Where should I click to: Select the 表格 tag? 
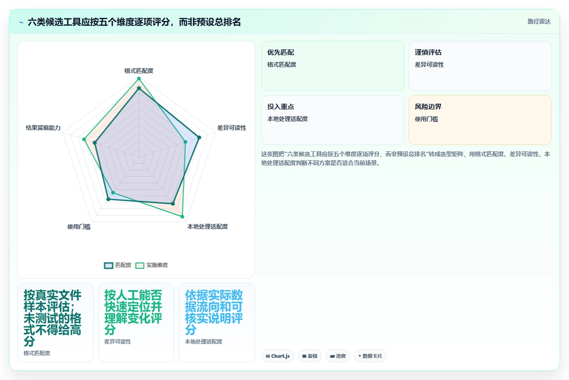click(x=310, y=356)
